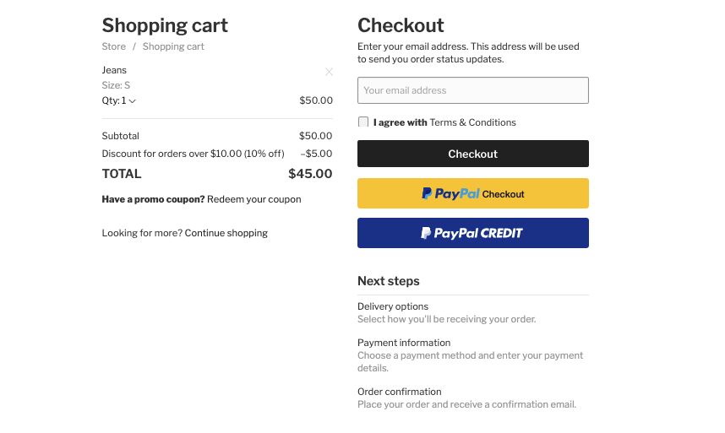Click the PayPal logo icon on yellow button

[427, 193]
